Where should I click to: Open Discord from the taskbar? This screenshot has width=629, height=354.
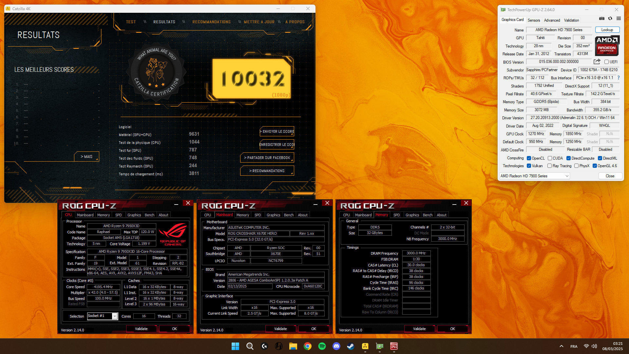[336, 346]
